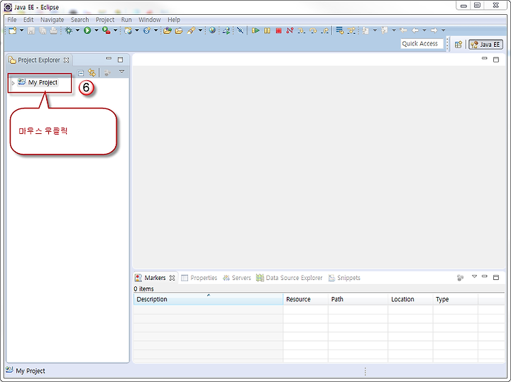Click the New Servlet icon
Viewport: 511px width, 382px height.
click(x=147, y=30)
